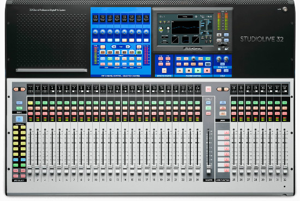
Task: Click the top User Function button
Action: click(224, 132)
